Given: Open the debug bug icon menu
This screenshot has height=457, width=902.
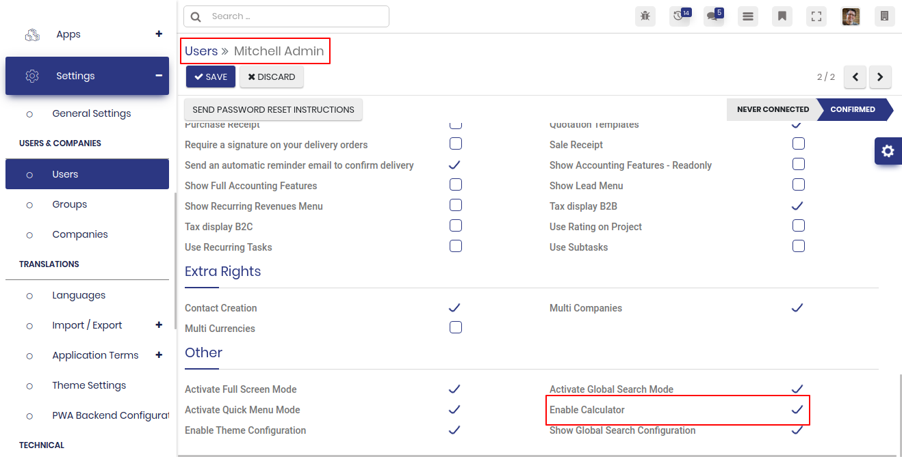Looking at the screenshot, I should click(x=645, y=16).
